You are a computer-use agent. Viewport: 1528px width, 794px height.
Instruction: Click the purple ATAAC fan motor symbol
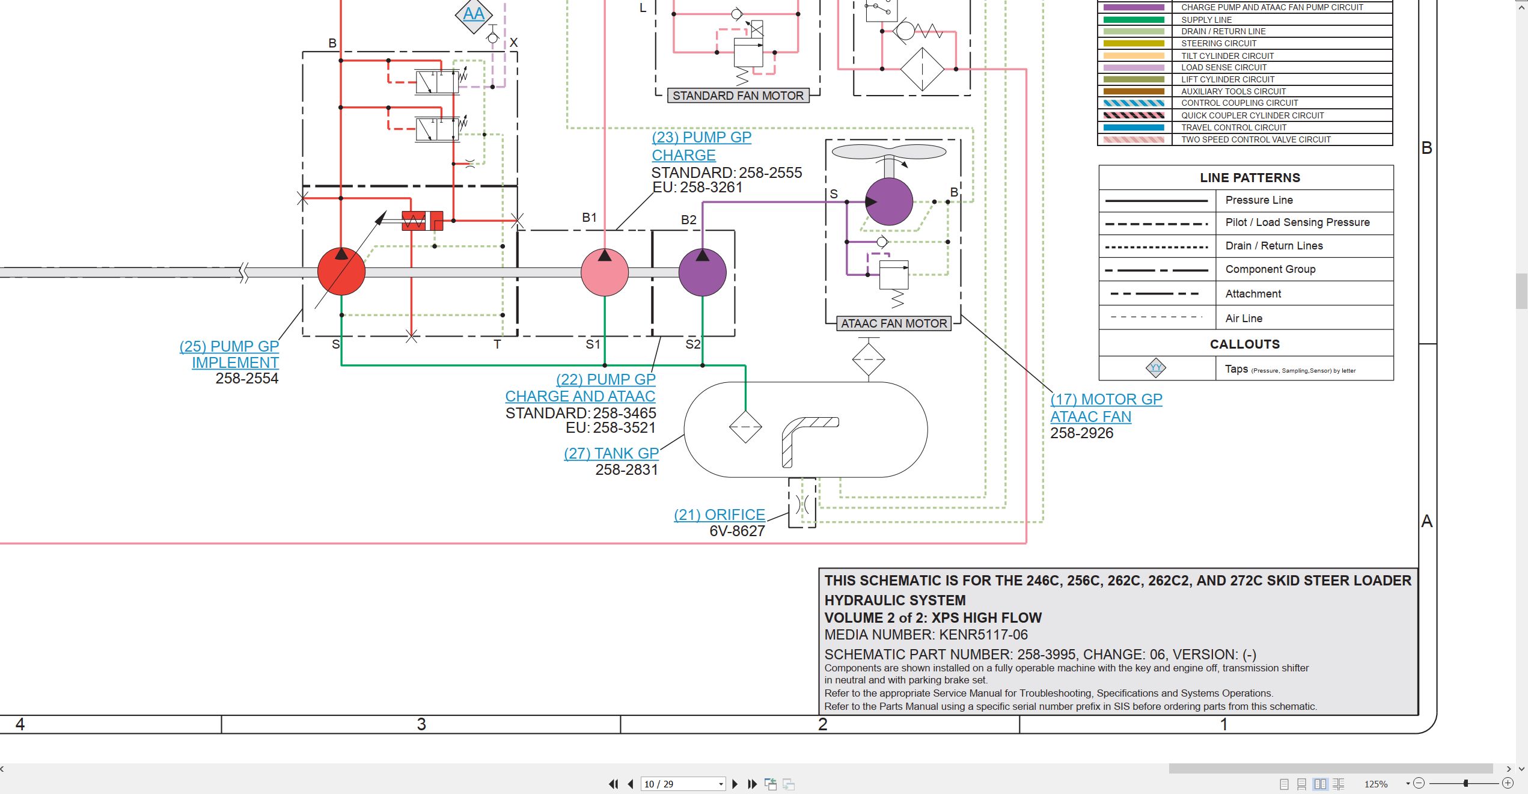[889, 202]
